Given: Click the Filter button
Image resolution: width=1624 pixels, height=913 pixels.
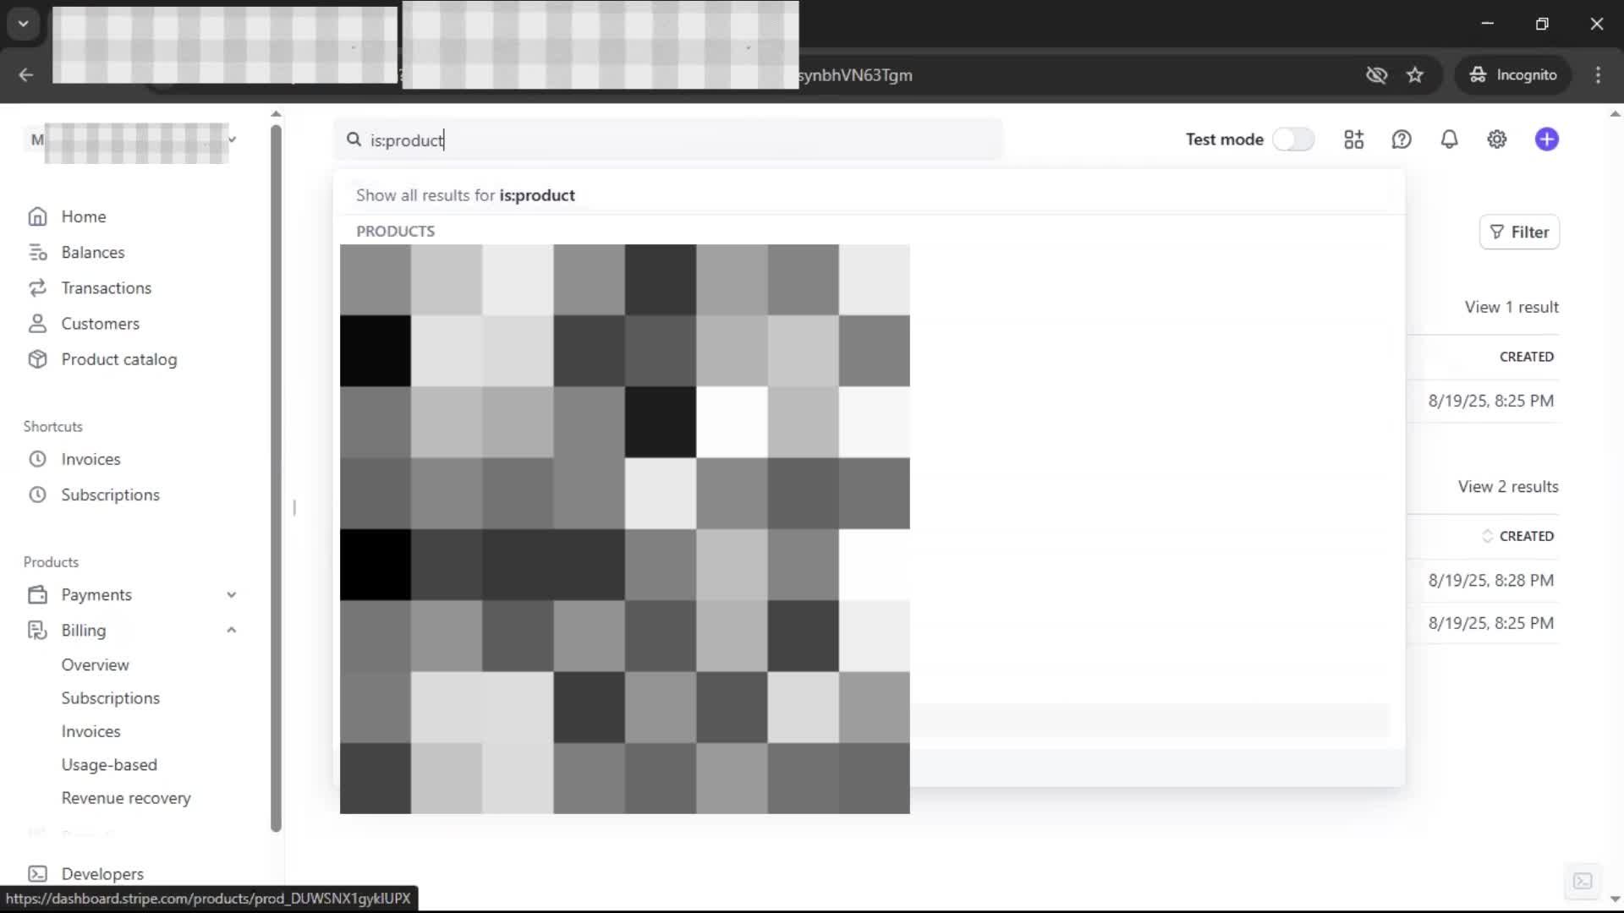Looking at the screenshot, I should [1519, 232].
